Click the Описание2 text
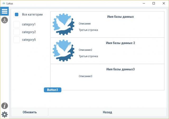The width and height of the screenshot is (169, 119). pyautogui.click(x=85, y=50)
